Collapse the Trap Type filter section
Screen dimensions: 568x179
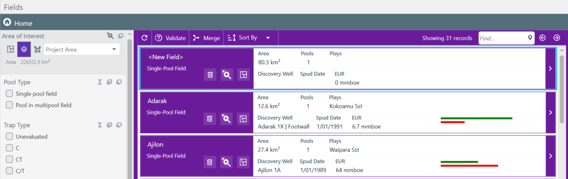(100, 125)
